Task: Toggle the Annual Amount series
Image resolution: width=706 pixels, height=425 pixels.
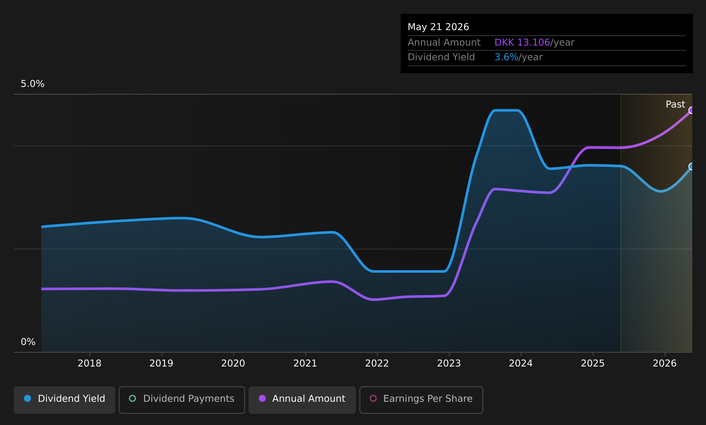Action: pyautogui.click(x=302, y=400)
